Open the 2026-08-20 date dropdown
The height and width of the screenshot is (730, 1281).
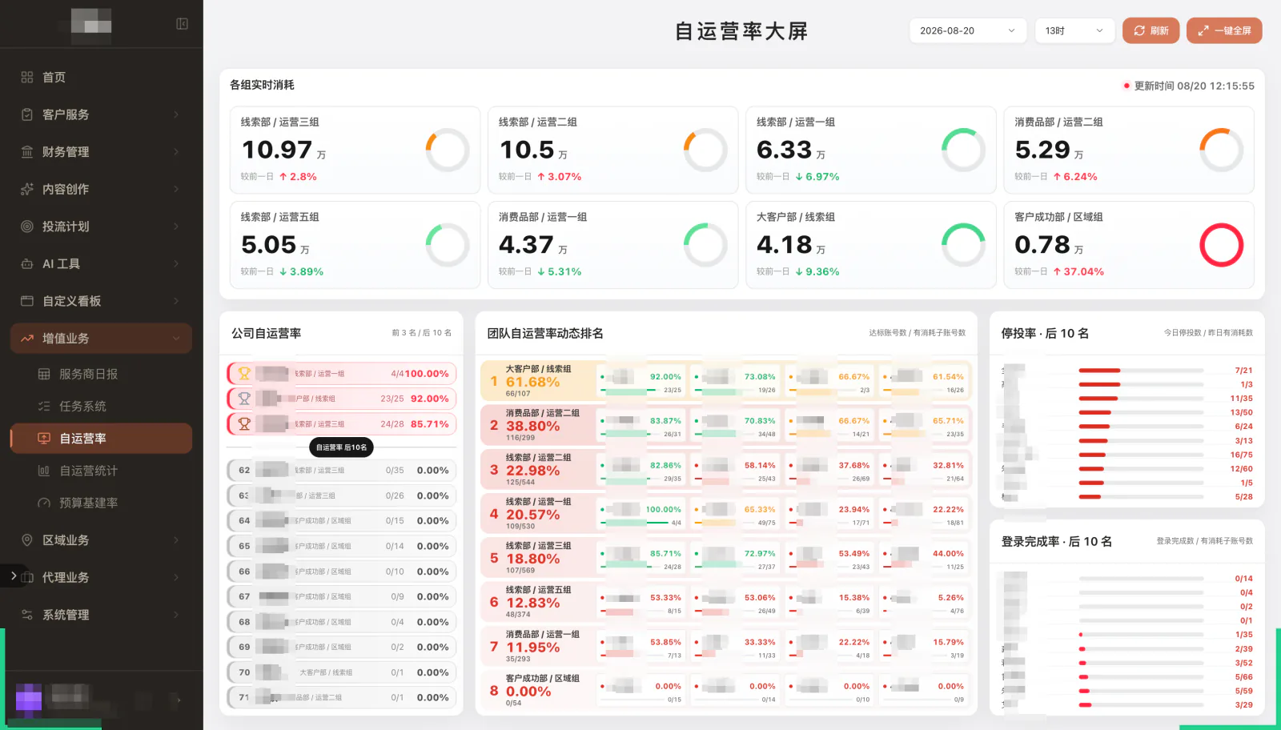[x=968, y=30]
